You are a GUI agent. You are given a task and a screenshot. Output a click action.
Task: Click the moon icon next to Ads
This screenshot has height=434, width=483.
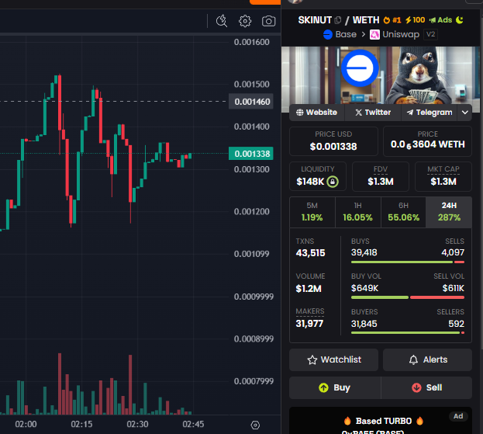459,20
